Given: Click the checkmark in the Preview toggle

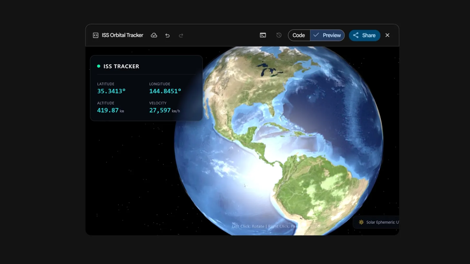Looking at the screenshot, I should pyautogui.click(x=317, y=35).
